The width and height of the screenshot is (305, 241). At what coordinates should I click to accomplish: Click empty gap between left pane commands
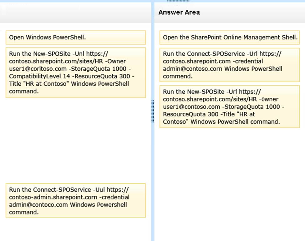pyautogui.click(x=76, y=141)
